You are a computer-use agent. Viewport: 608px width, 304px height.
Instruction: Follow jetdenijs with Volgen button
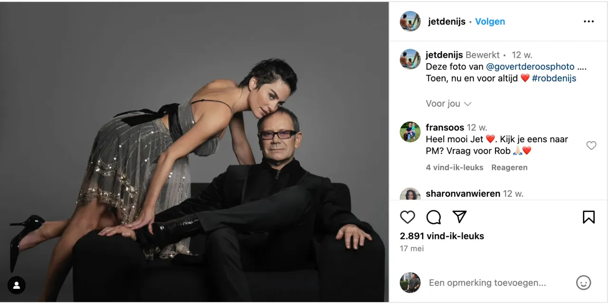click(x=490, y=21)
